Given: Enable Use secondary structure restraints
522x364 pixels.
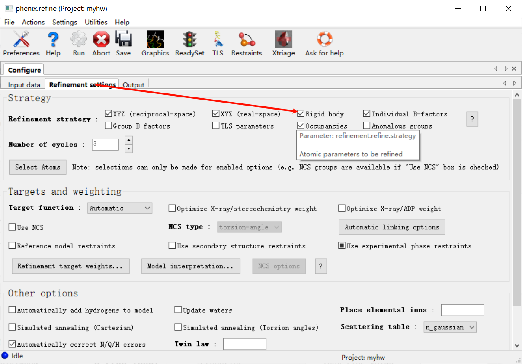Looking at the screenshot, I should coord(172,246).
